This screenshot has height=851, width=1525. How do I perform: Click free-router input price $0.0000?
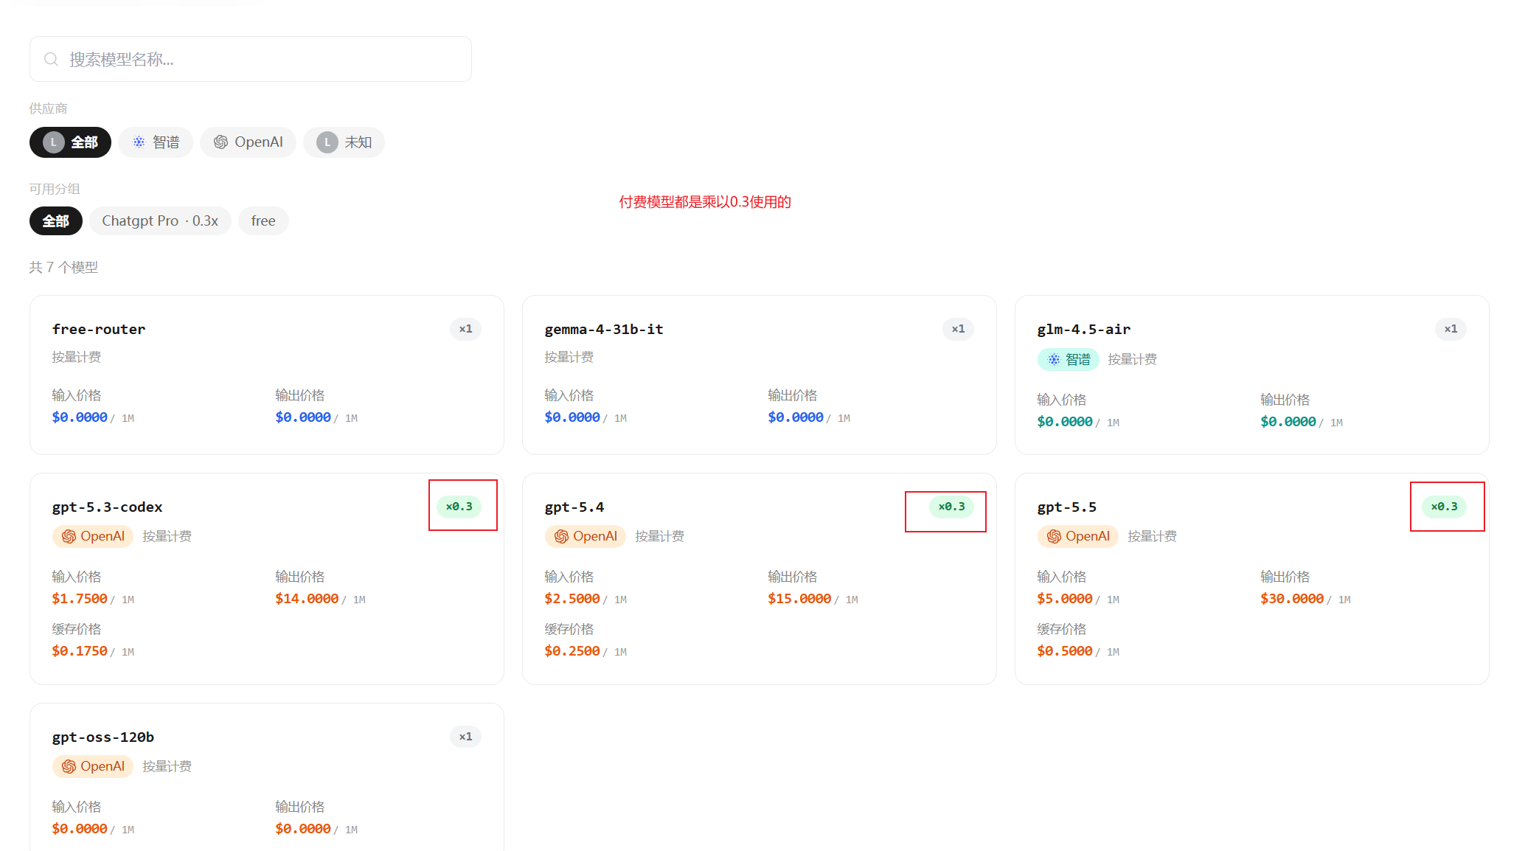point(80,417)
